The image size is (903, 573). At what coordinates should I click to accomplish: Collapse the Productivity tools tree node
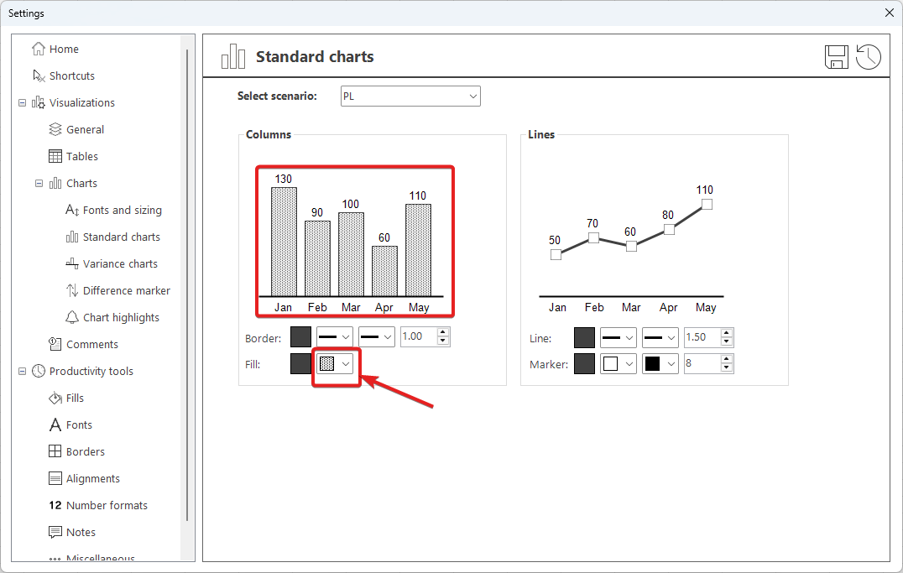22,371
